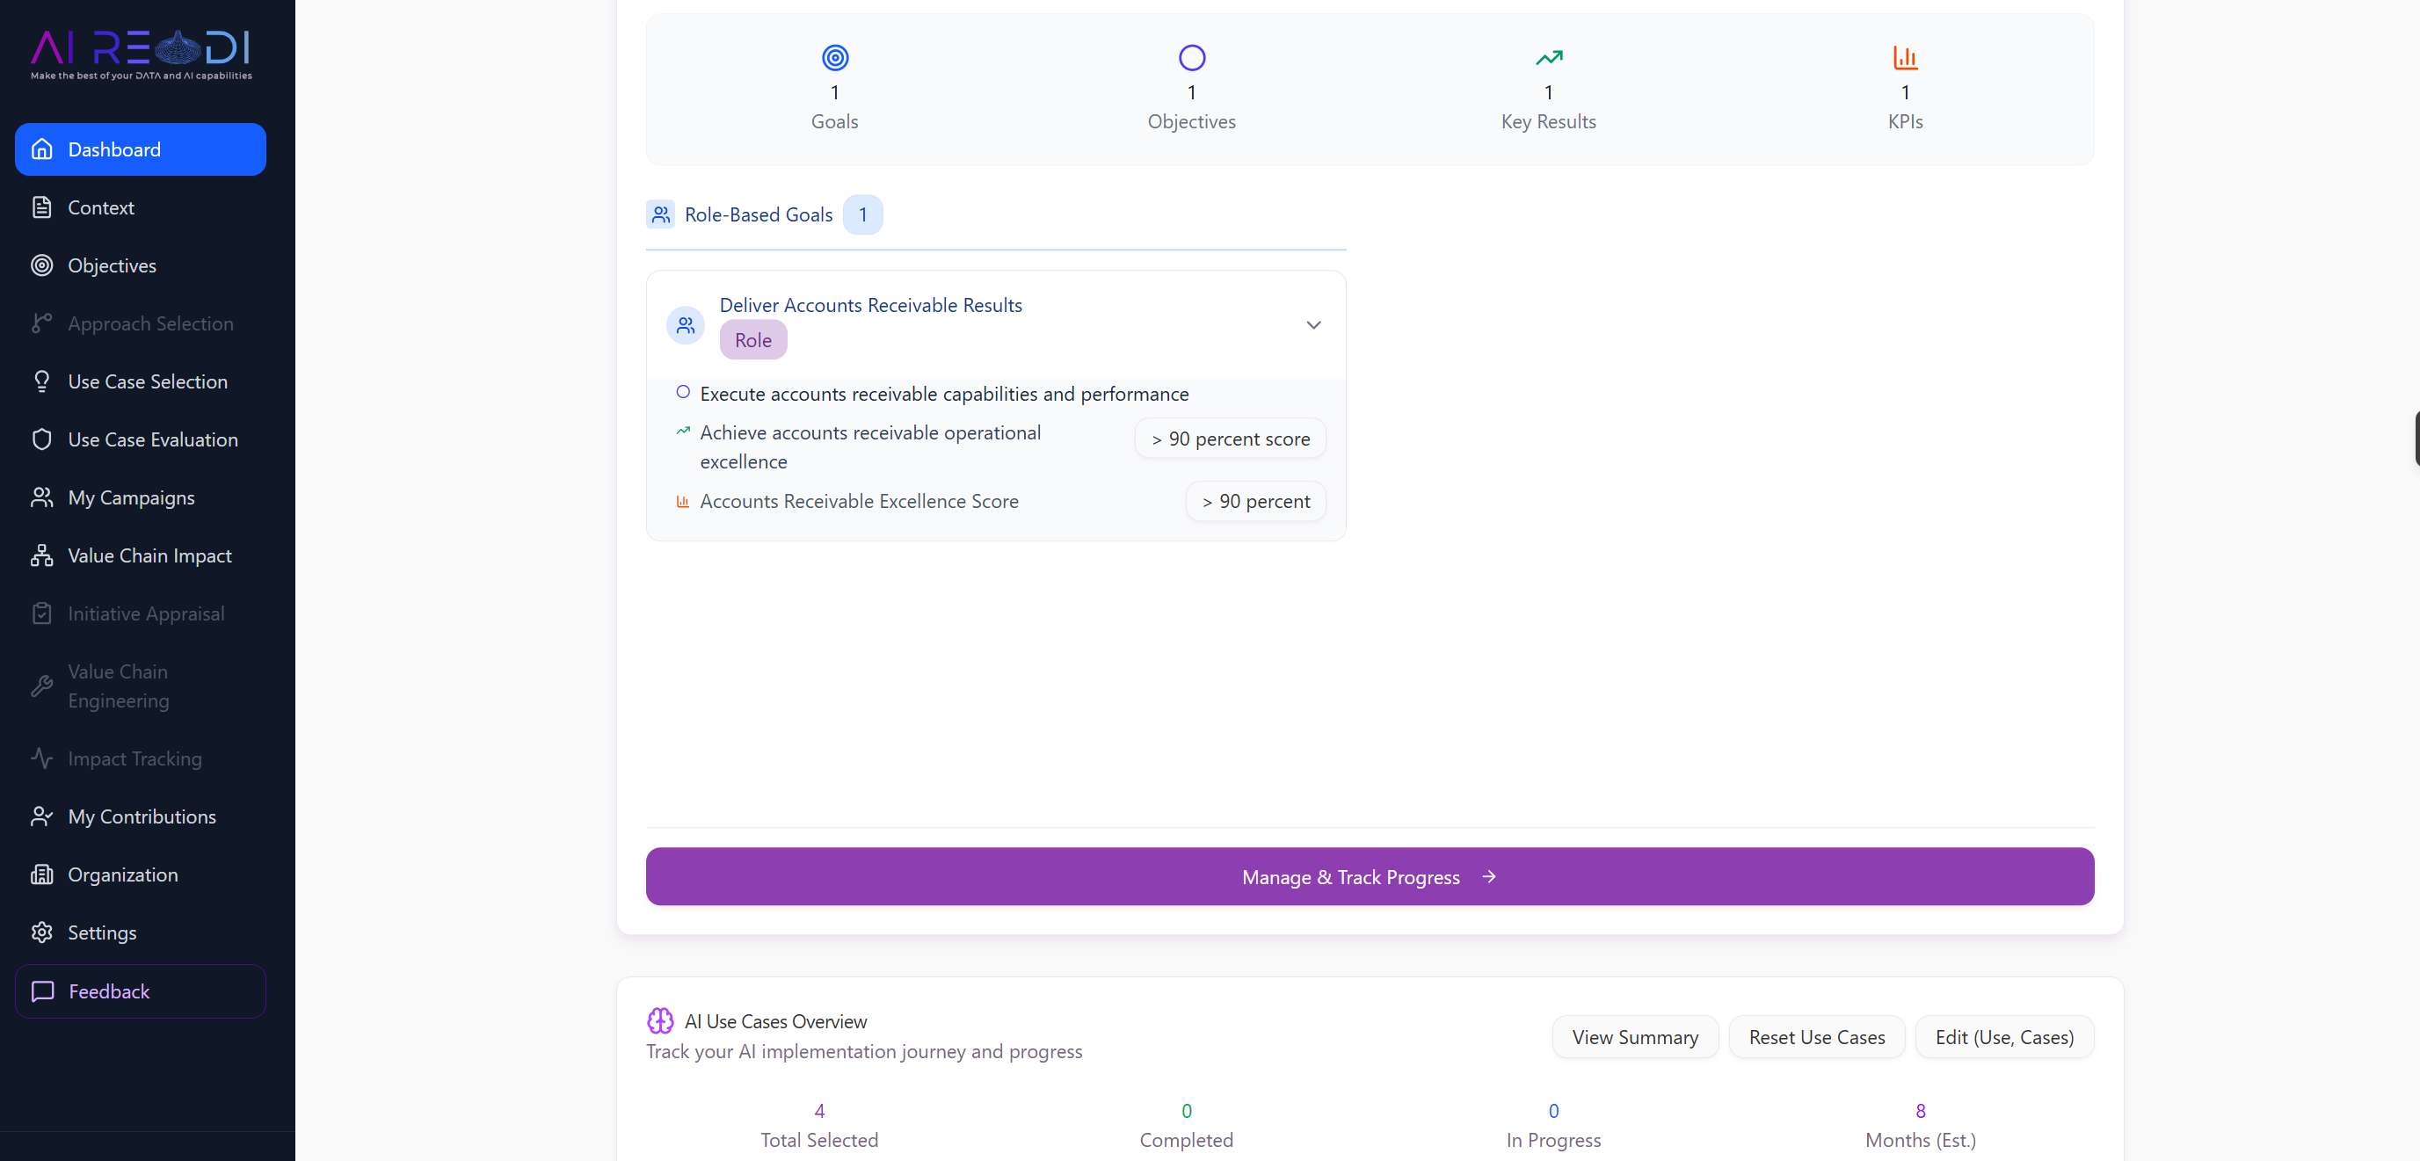Viewport: 2420px width, 1161px height.
Task: Click the Key Results trend icon
Action: [1548, 58]
